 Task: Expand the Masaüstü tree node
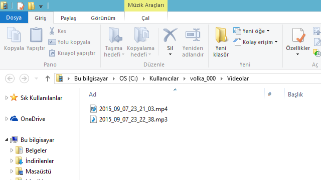tap(12, 171)
